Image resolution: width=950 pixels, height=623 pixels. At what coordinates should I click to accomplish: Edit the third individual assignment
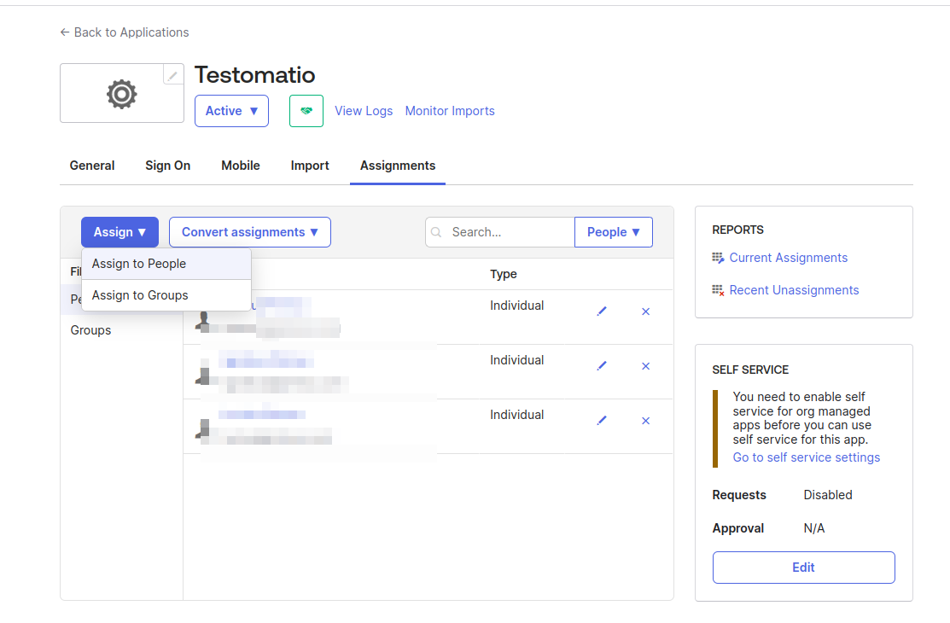pos(602,421)
